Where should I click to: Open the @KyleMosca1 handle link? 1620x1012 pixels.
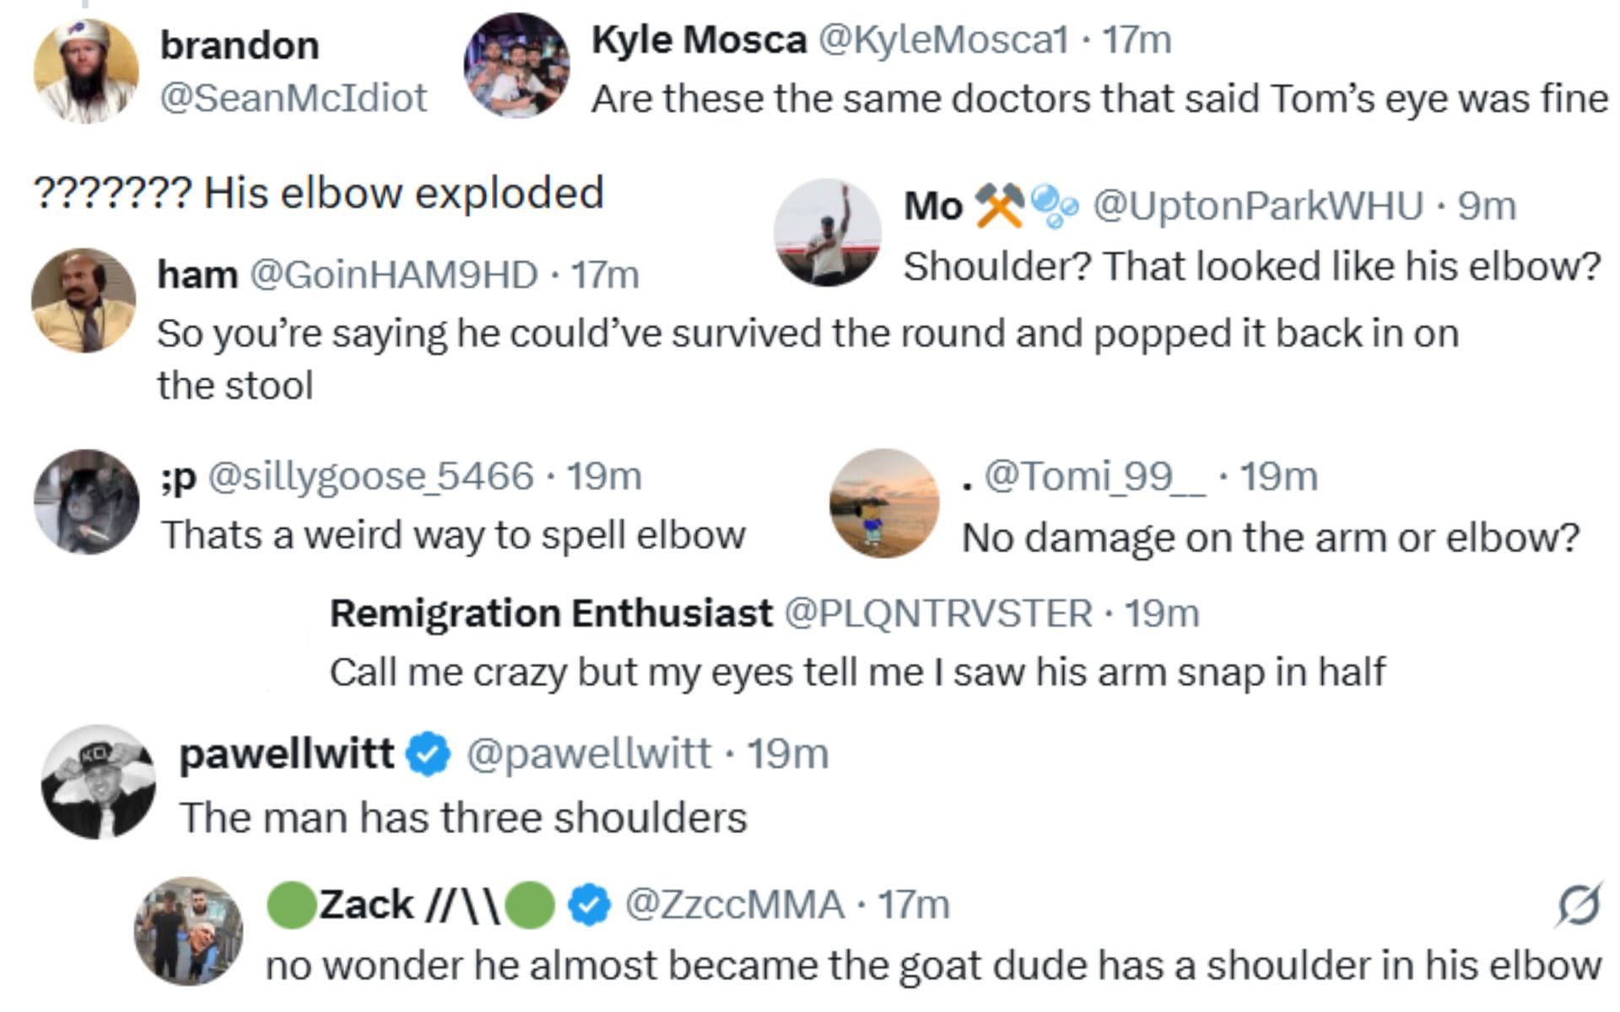pyautogui.click(x=943, y=40)
